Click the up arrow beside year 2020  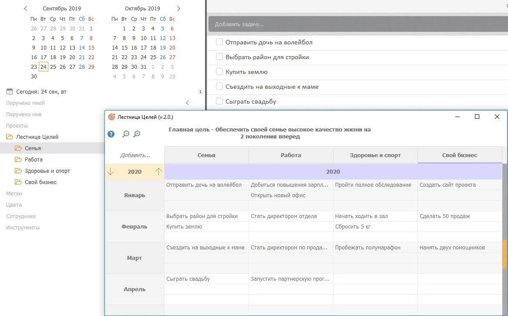click(x=158, y=171)
